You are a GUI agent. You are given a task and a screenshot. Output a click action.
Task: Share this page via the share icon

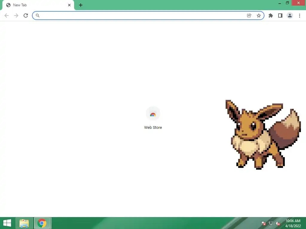249,16
